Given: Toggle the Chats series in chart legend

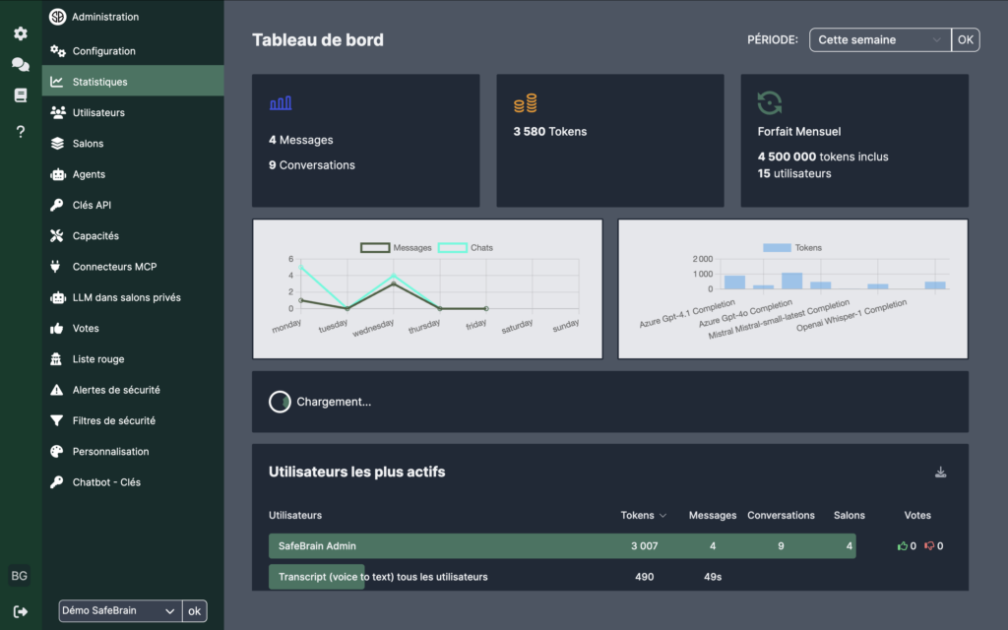Looking at the screenshot, I should (x=466, y=247).
